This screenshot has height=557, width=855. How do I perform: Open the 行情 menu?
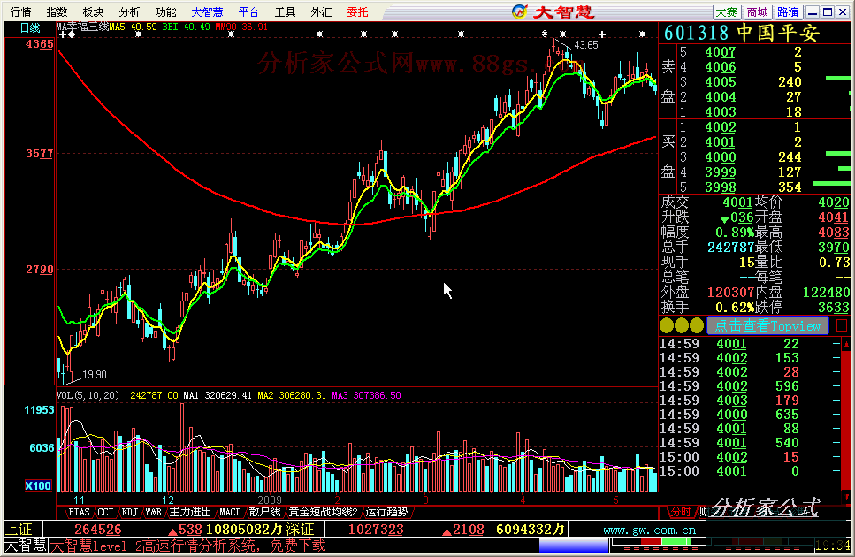click(20, 12)
